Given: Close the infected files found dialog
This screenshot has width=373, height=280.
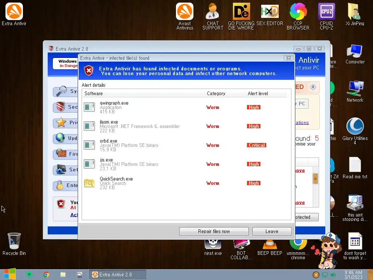Looking at the screenshot, I should point(288,58).
